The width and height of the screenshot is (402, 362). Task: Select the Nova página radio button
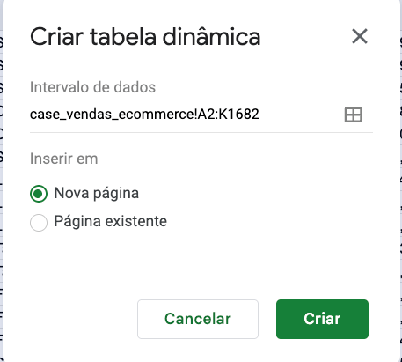pos(39,194)
